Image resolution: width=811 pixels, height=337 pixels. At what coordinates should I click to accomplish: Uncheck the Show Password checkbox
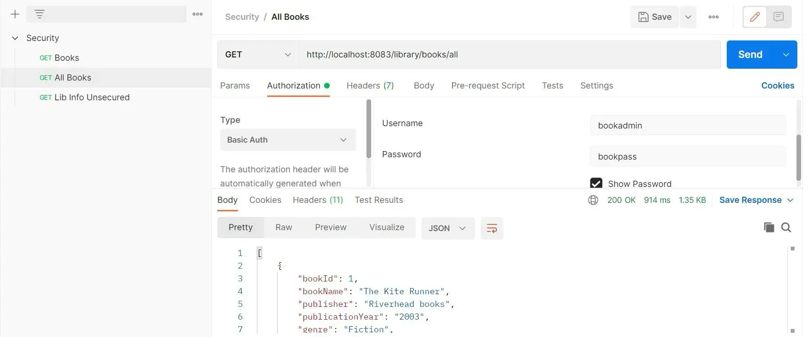[596, 184]
